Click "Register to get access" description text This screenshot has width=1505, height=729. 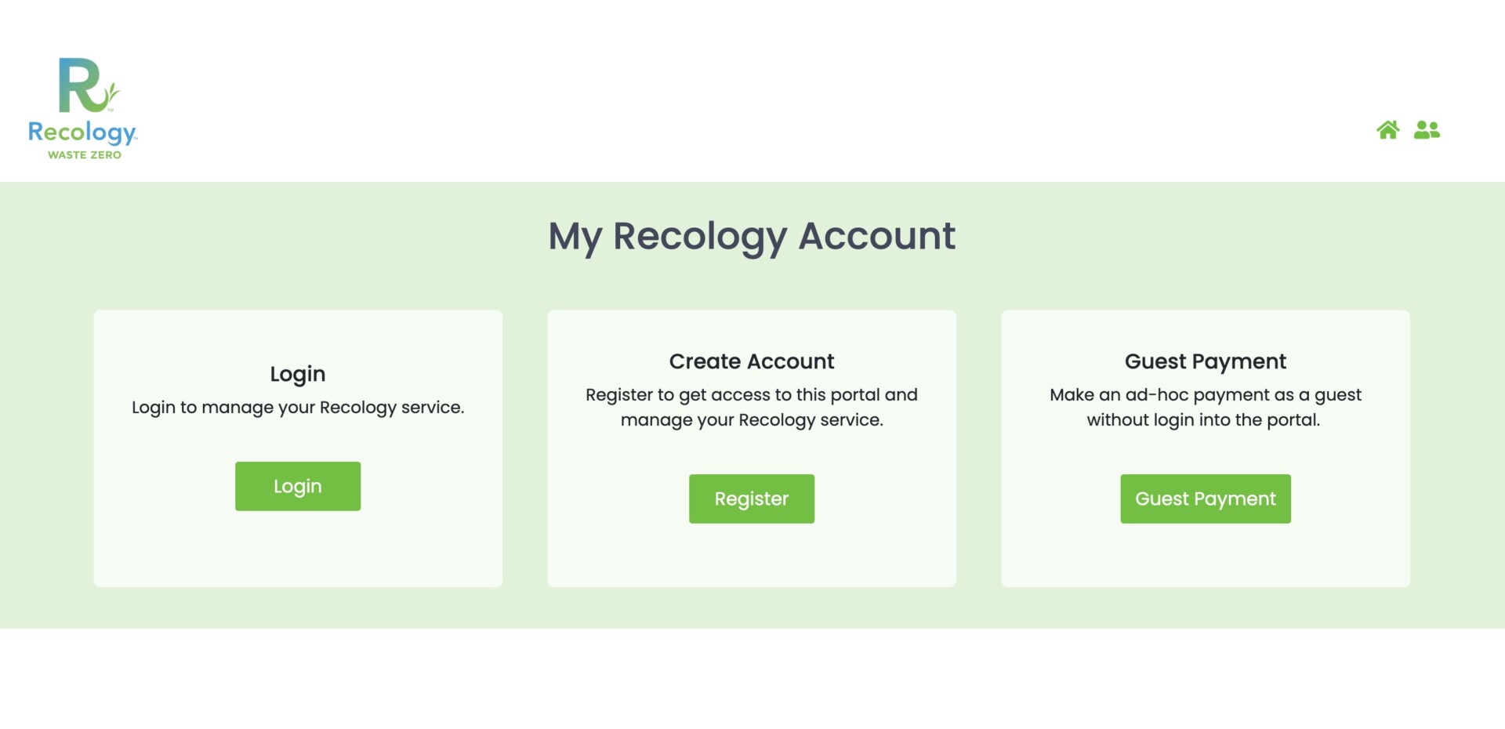point(752,395)
